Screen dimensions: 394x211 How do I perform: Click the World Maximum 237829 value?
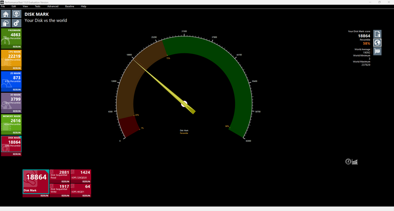[x=366, y=65]
